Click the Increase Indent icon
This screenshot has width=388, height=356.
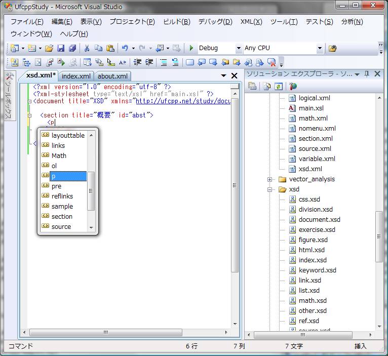coord(149,62)
